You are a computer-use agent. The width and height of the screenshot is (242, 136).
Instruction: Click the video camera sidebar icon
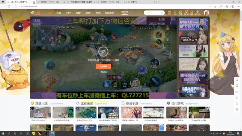(237, 92)
